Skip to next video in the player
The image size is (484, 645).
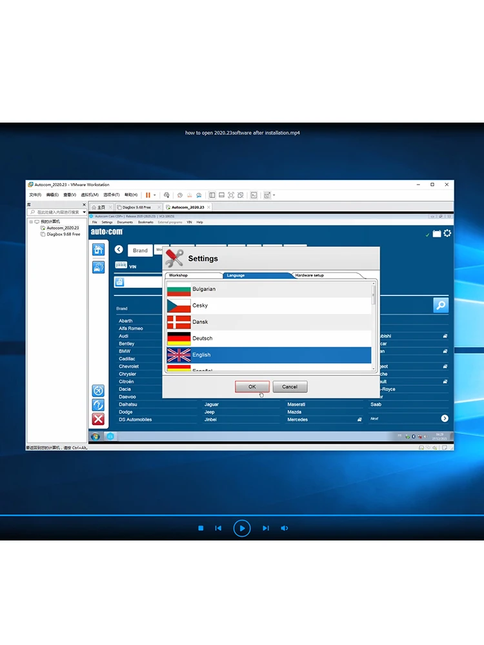[266, 528]
